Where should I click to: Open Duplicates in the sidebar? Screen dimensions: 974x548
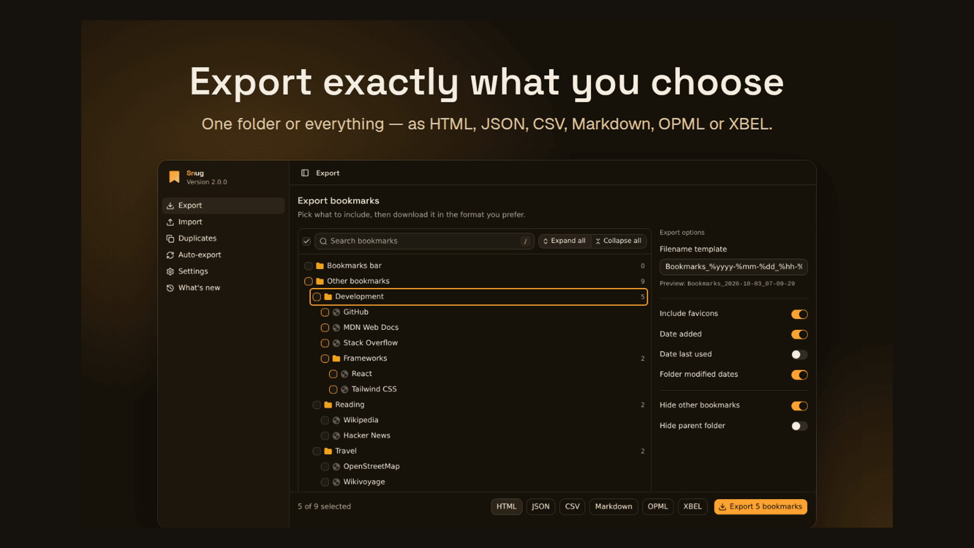(223, 238)
